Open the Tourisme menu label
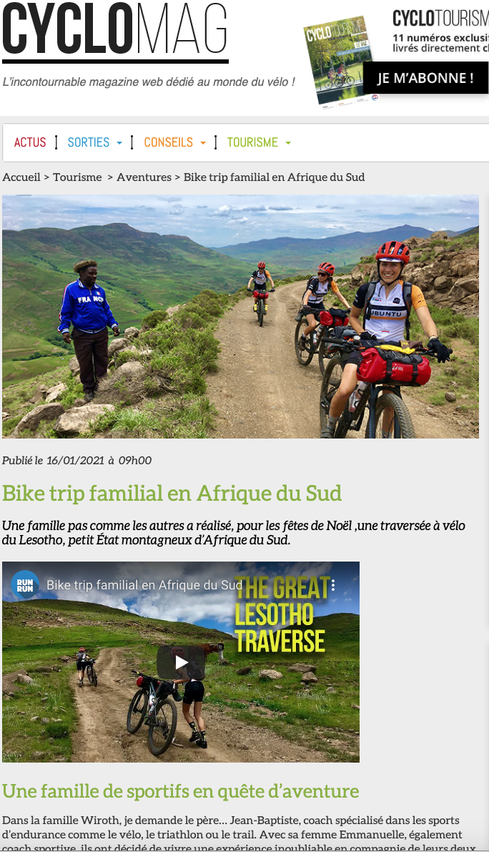Image resolution: width=489 pixels, height=852 pixels. [x=252, y=142]
